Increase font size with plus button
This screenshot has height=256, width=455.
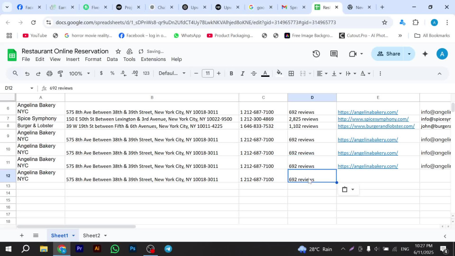point(219,73)
